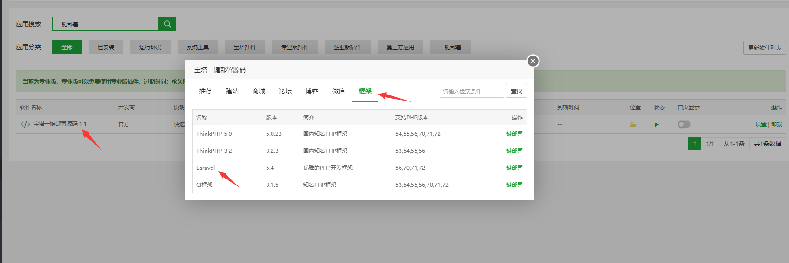This screenshot has height=263, width=789.
Task: Open the folder location icon
Action: (x=633, y=124)
